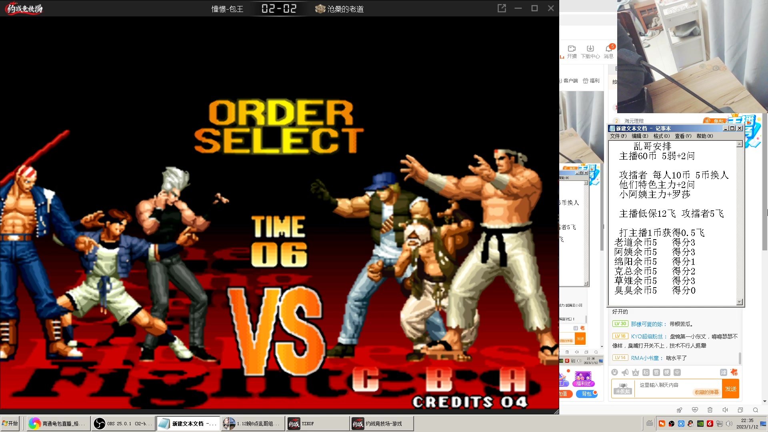This screenshot has height=432, width=768.
Task: Open the 下载中心 download center
Action: [590, 52]
